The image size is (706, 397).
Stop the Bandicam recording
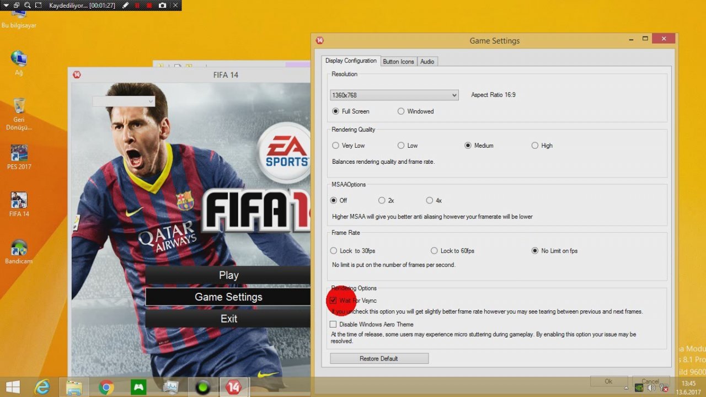tap(149, 5)
